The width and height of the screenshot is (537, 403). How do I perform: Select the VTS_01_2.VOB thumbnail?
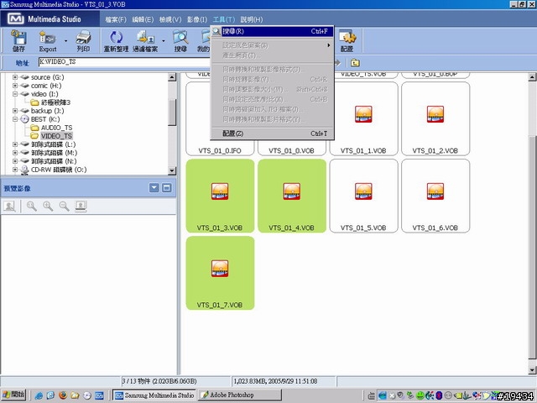(x=435, y=118)
